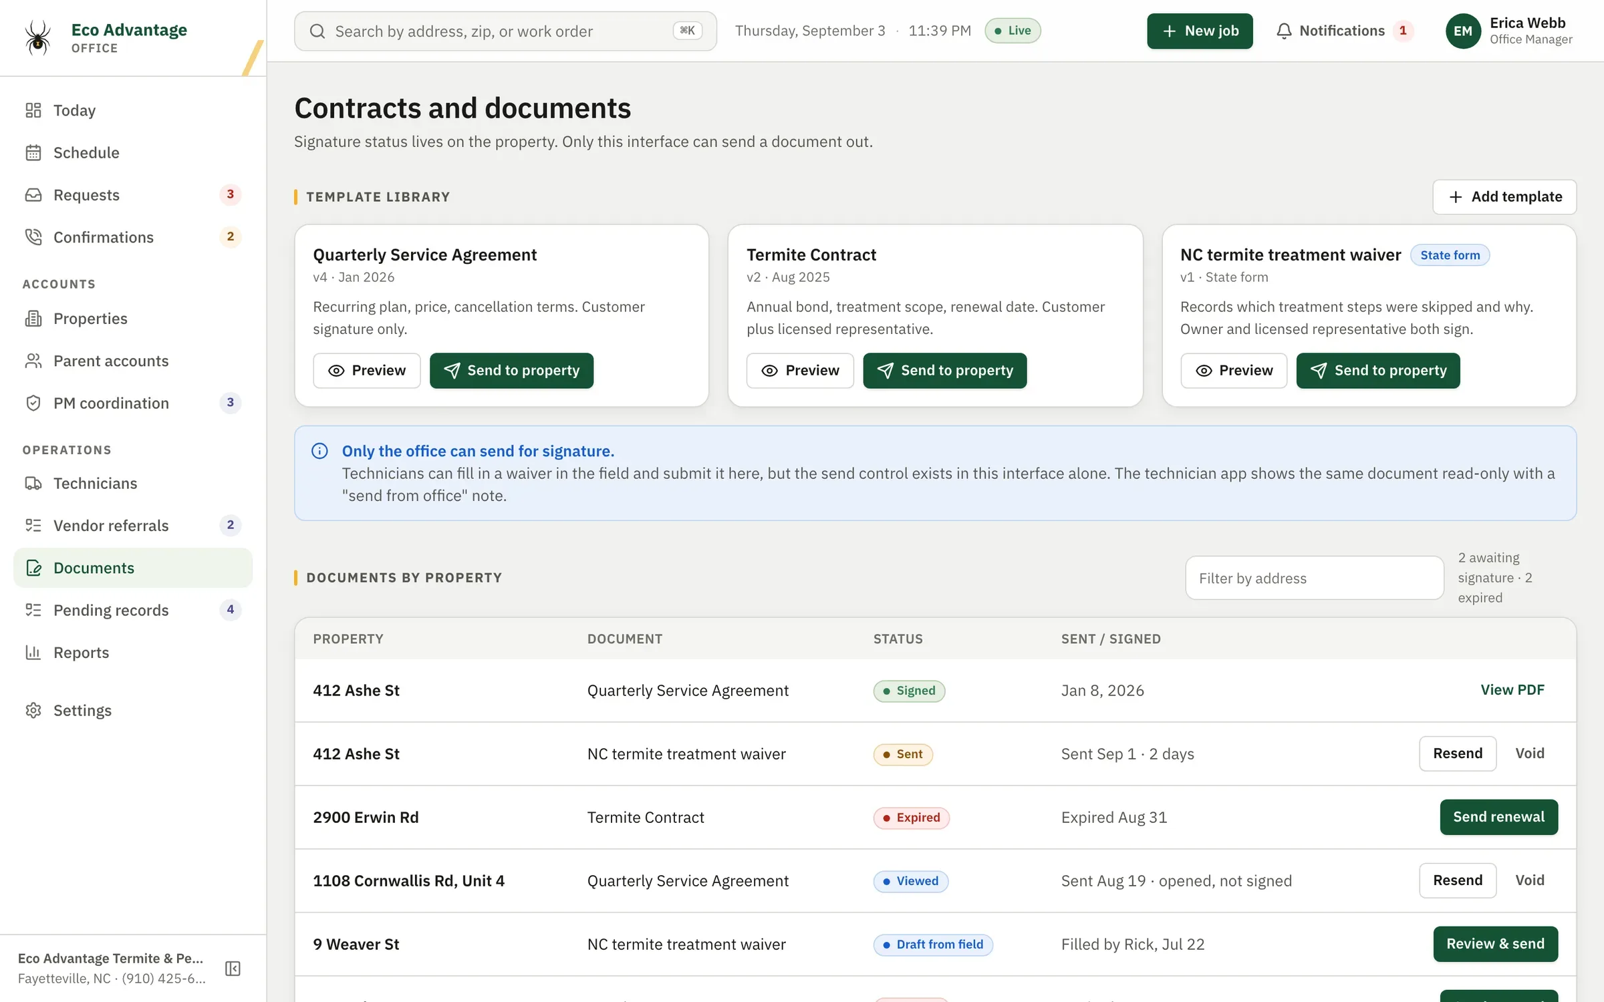Screen dimensions: 1604x1002
Task: Collapse the sidebar with the panel icon
Action: tap(233, 969)
